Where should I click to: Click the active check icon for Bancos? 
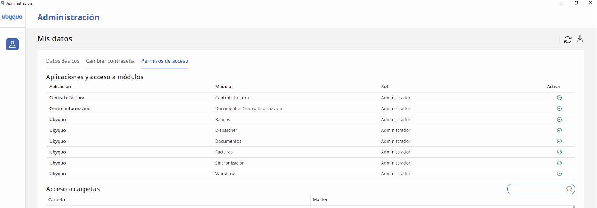click(559, 120)
